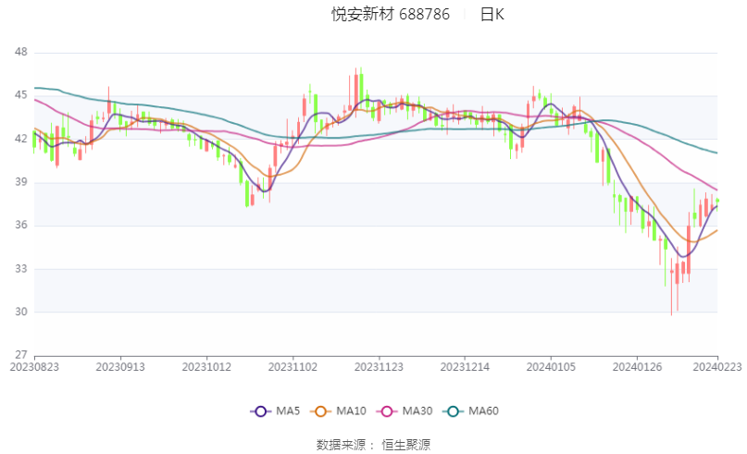Click the 20231214 x-axis date label
Viewport: 747px width, 454px height.
[x=465, y=367]
